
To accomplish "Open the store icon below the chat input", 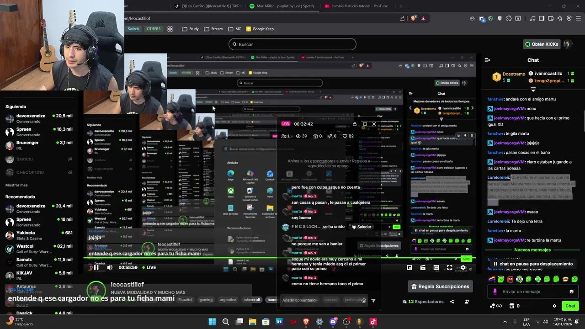I will tap(512, 306).
